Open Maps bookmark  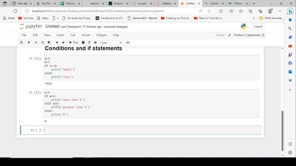point(43,18)
